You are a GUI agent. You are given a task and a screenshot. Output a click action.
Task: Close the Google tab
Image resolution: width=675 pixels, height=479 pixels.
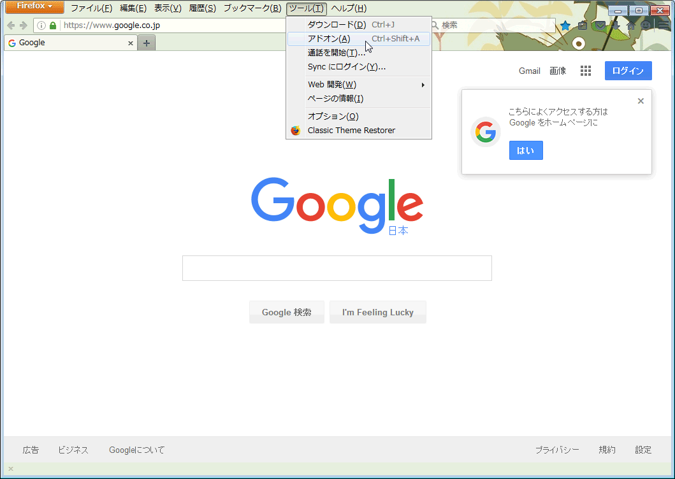(x=131, y=43)
